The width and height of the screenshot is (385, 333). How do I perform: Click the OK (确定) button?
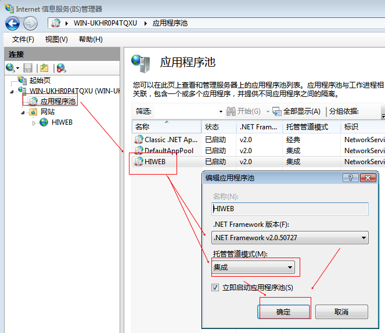click(283, 312)
